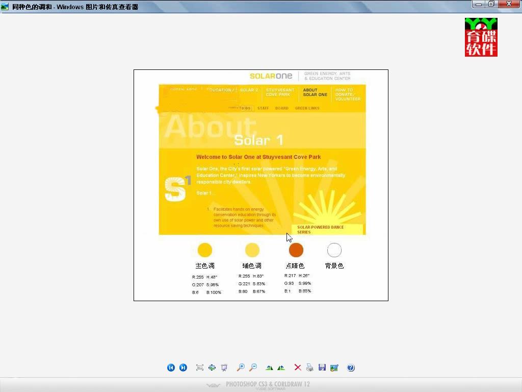522x392 pixels.
Task: Click the Actual Size icon
Action: (212, 367)
